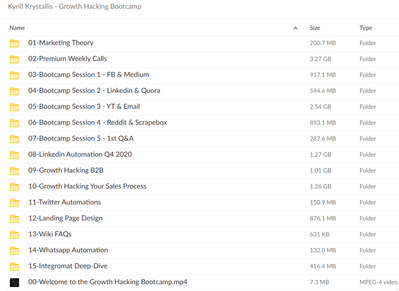The width and height of the screenshot is (399, 291).
Task: Click the Type column header
Action: [366, 28]
